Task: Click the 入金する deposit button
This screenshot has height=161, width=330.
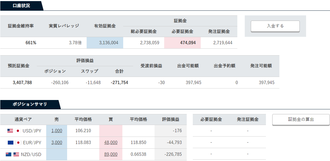Action: click(x=275, y=26)
